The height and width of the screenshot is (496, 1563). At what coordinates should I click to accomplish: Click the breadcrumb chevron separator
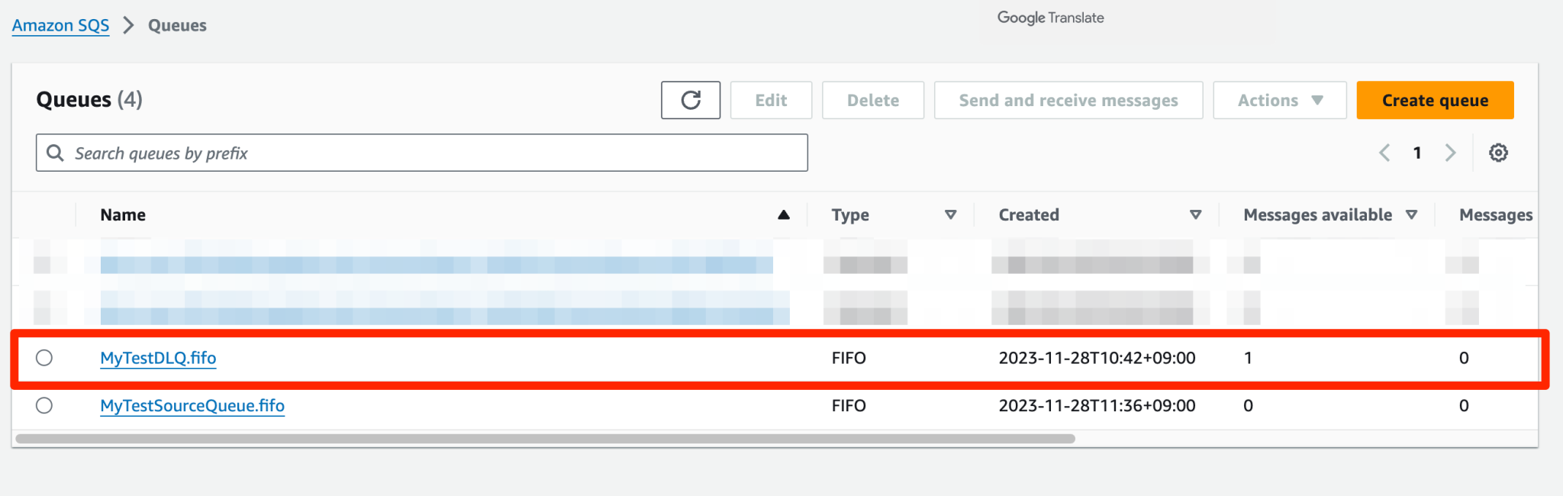click(128, 24)
